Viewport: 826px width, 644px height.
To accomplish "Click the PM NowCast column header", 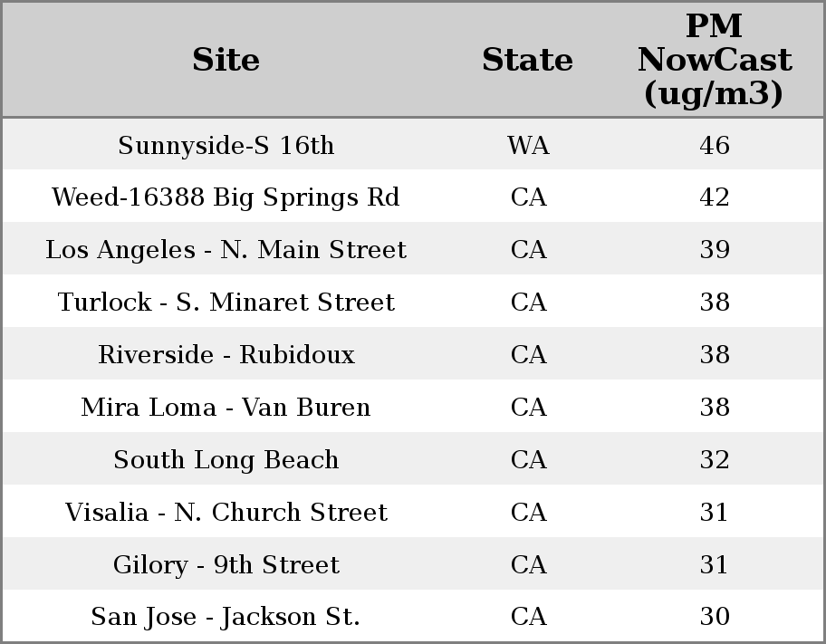I will pyautogui.click(x=714, y=60).
